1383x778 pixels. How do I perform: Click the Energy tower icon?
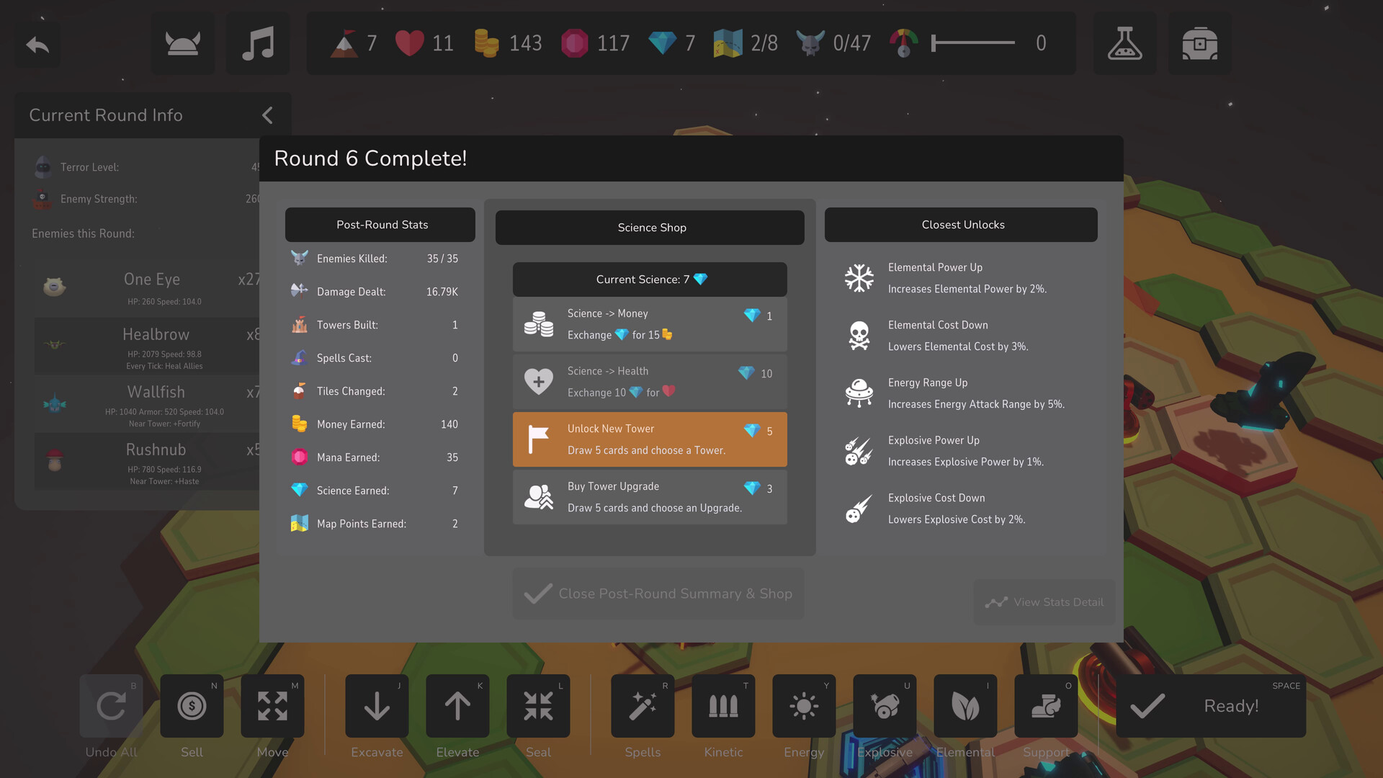coord(805,706)
